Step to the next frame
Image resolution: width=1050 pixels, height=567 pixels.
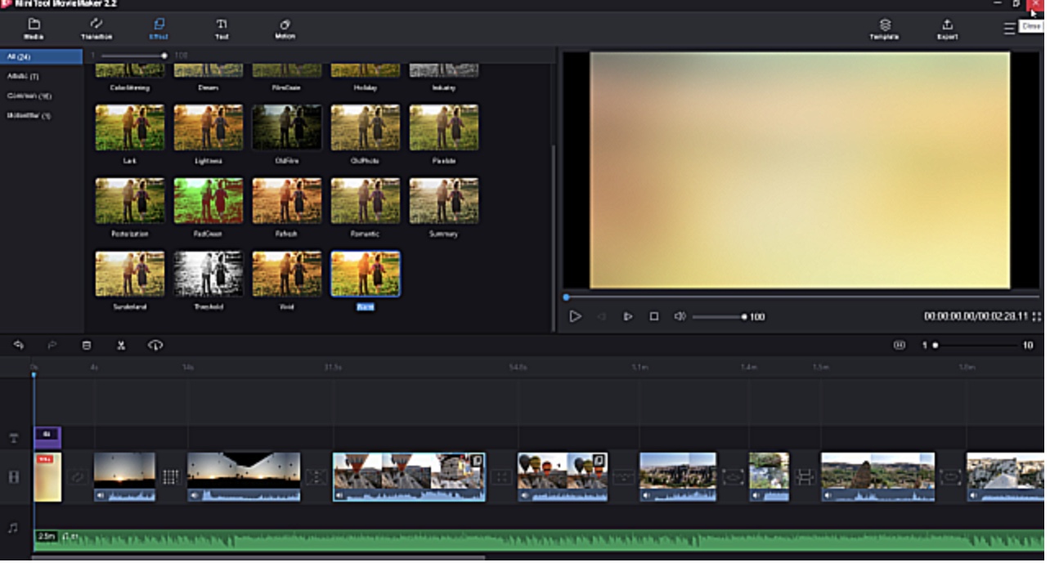[x=627, y=316]
